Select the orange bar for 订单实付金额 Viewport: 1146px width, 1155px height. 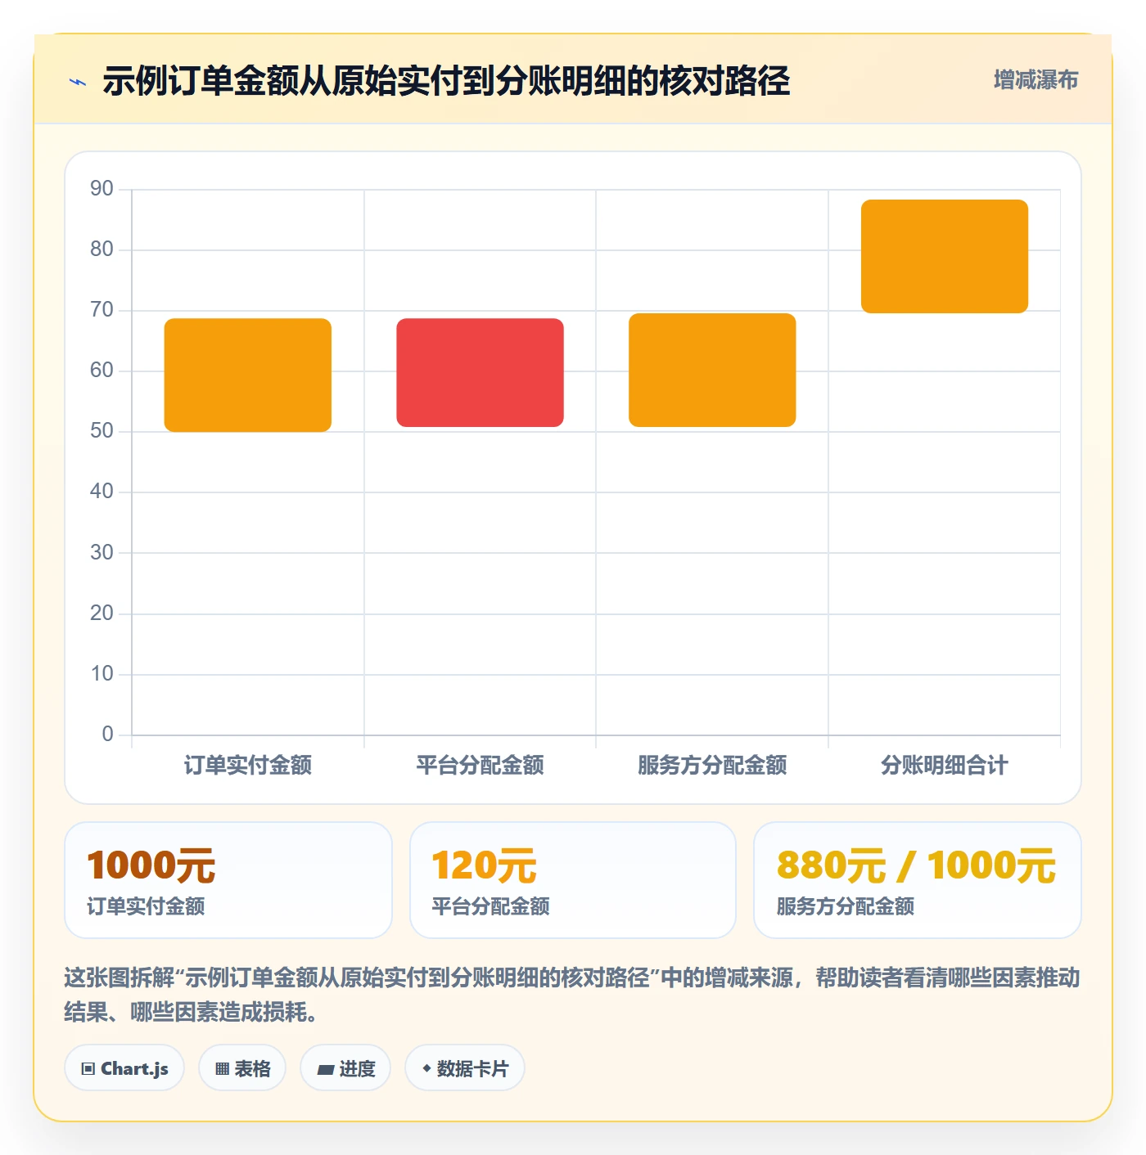tap(248, 375)
